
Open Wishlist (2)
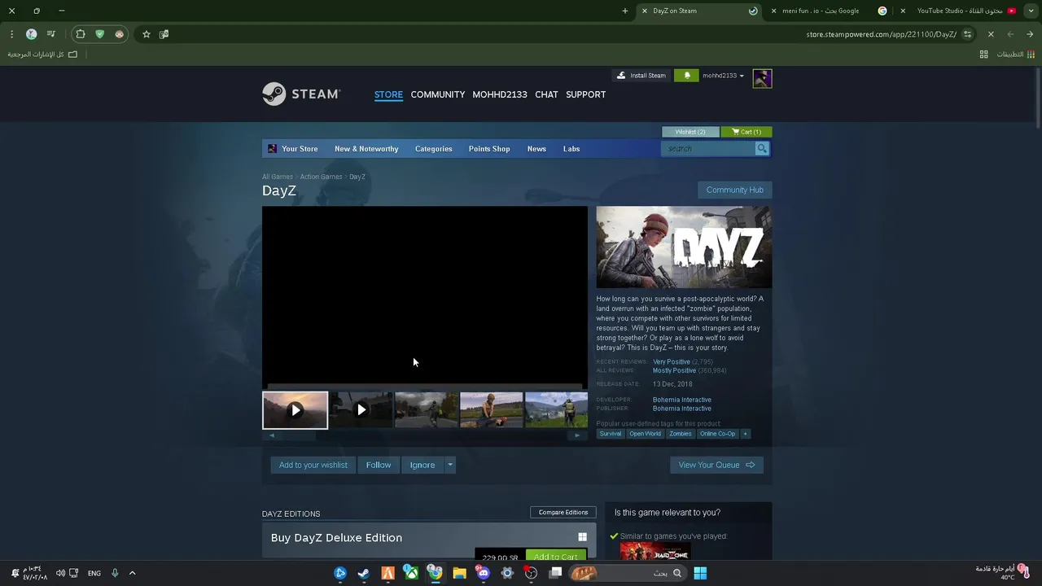pos(690,132)
